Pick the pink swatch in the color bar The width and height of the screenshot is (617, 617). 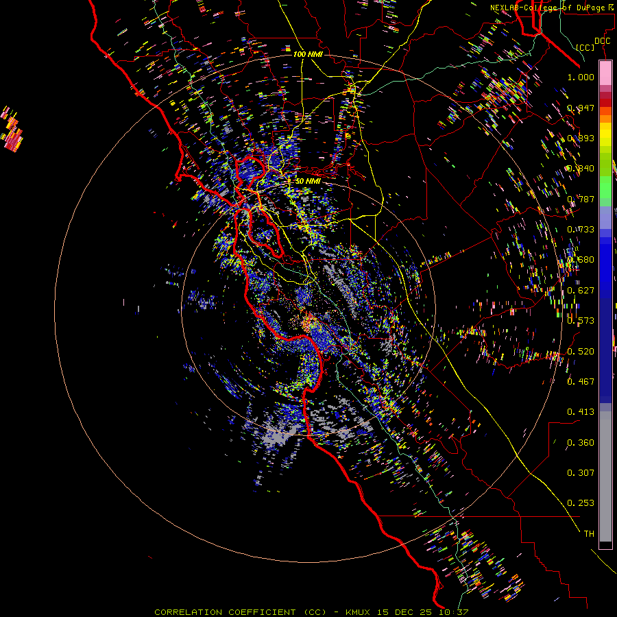(x=605, y=73)
